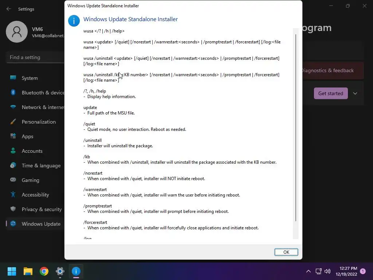The image size is (373, 280).
Task: Click the Apps icon in sidebar
Action: click(x=13, y=136)
